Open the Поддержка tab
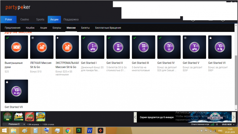This screenshot has height=134, width=238. click(71, 20)
